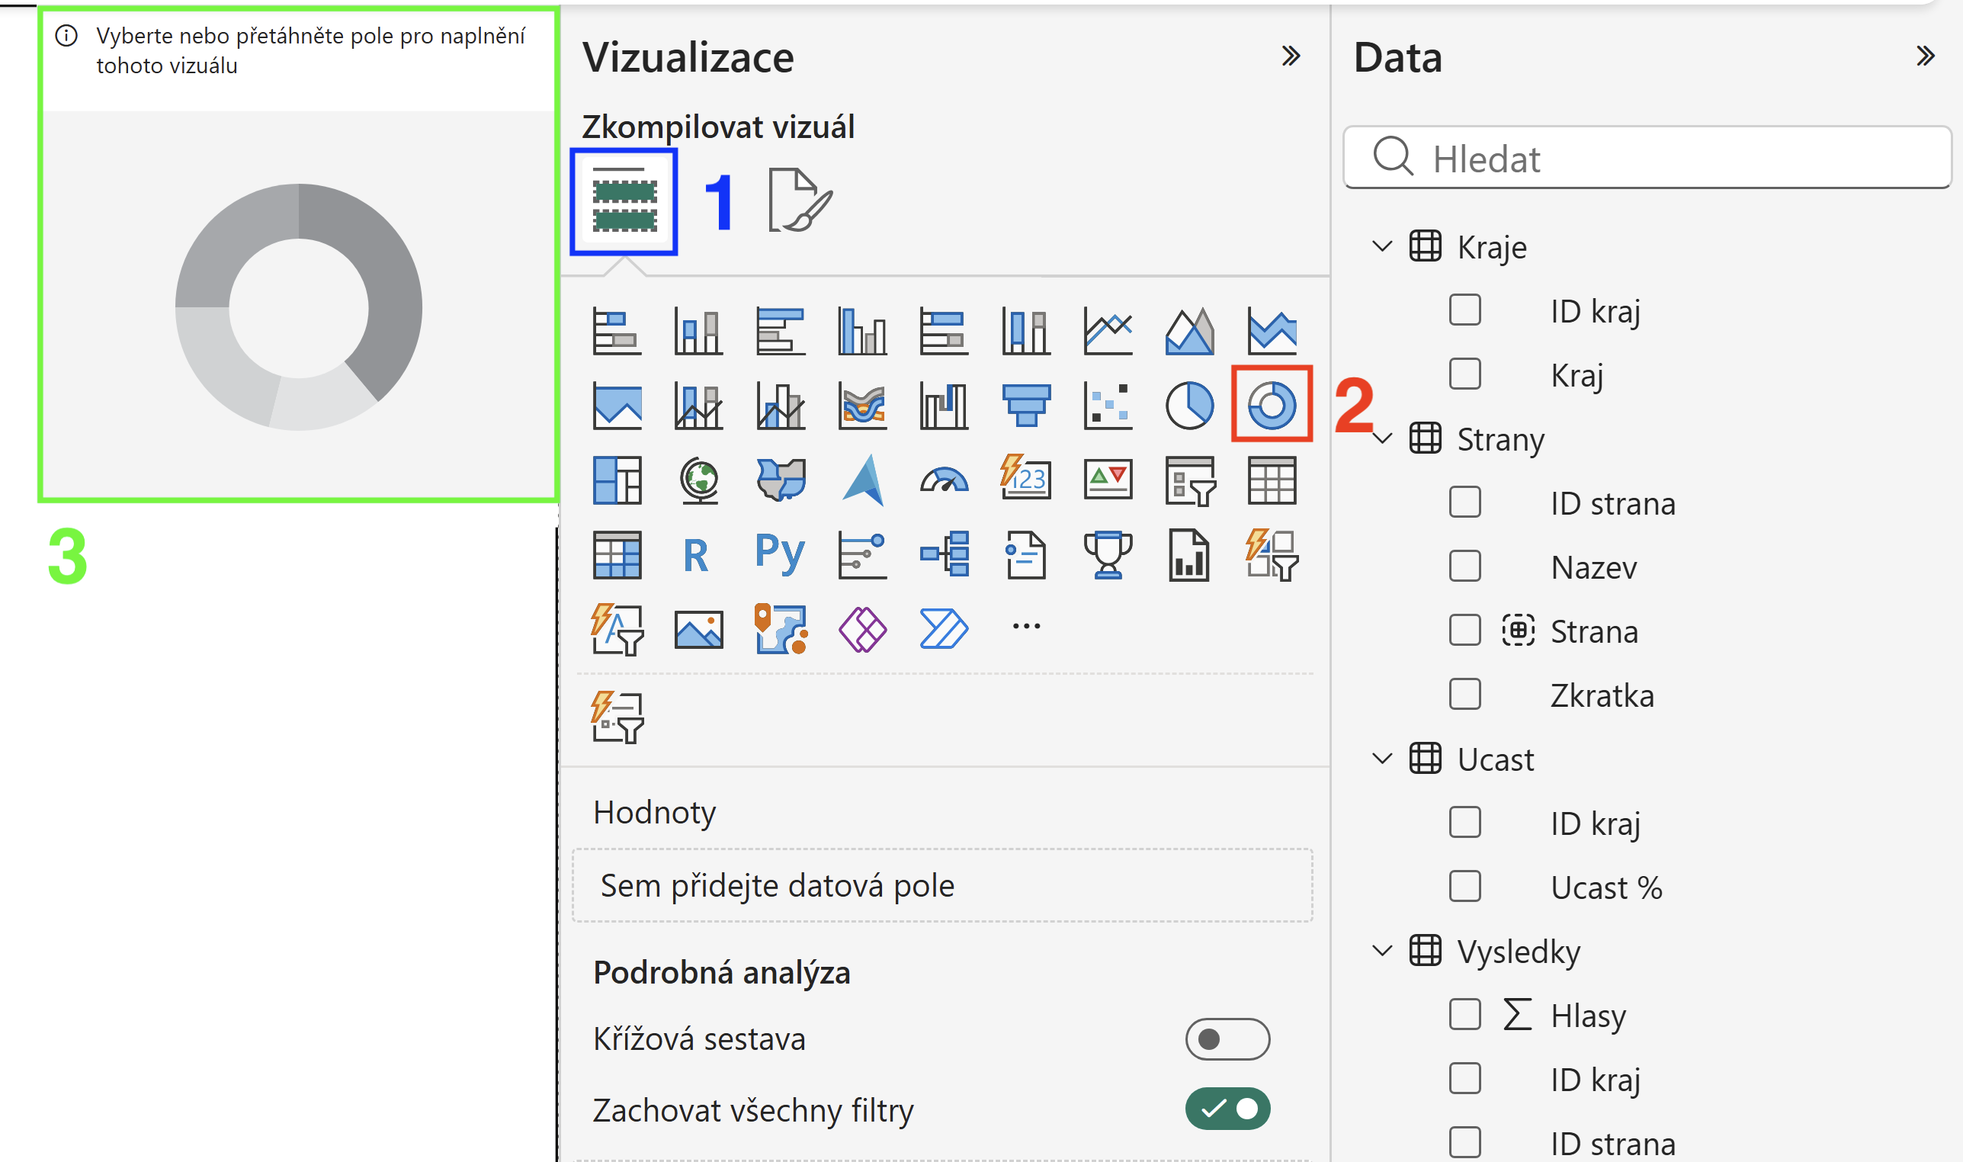Select the pie chart visual icon
Viewport: 1963px width, 1162px height.
(1189, 405)
